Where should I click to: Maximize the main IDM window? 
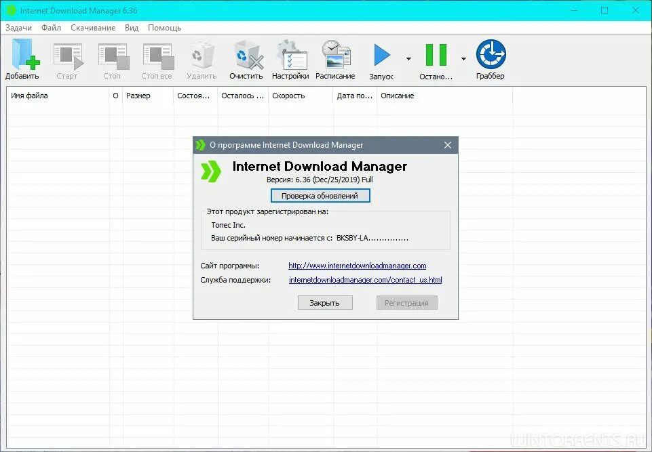click(605, 10)
